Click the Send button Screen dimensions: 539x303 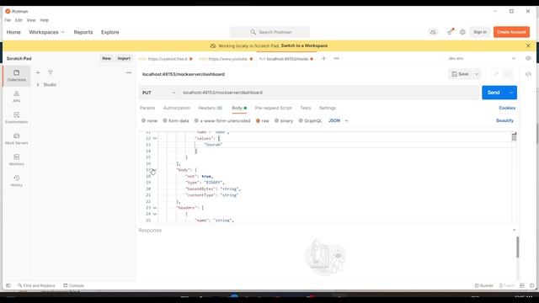click(x=494, y=93)
